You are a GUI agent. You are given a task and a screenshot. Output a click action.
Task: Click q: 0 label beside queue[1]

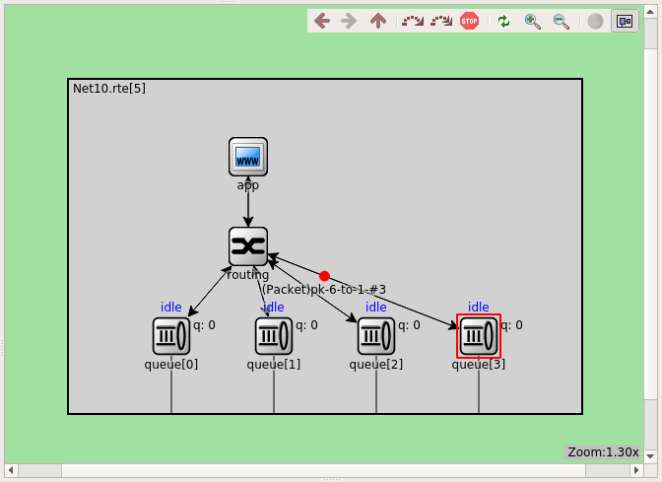(306, 325)
